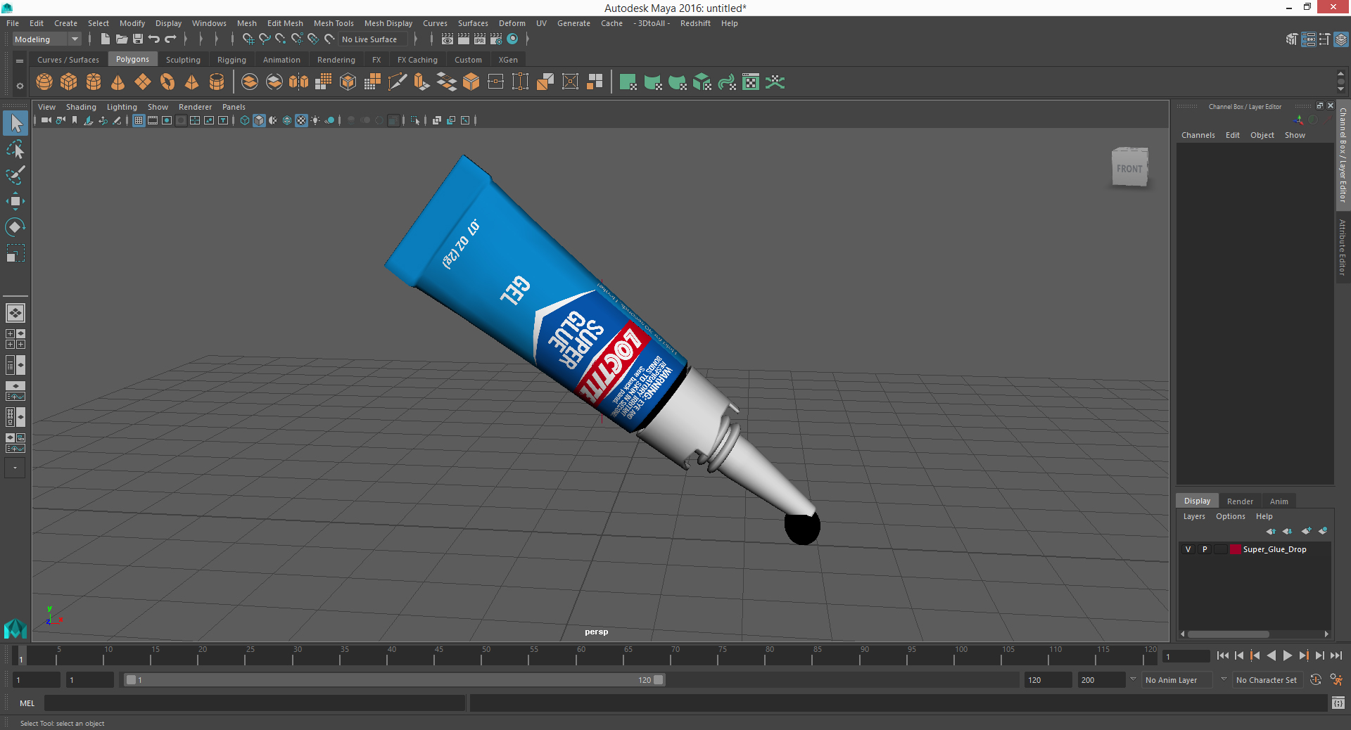Create a polygon cube from the shelf

tap(69, 82)
